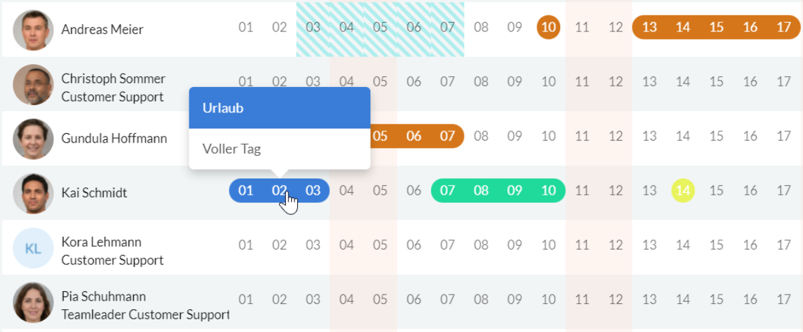Viewport: 803px width, 332px height.
Task: Click Kai Schmidt's green absence on day 08
Action: pyautogui.click(x=481, y=191)
